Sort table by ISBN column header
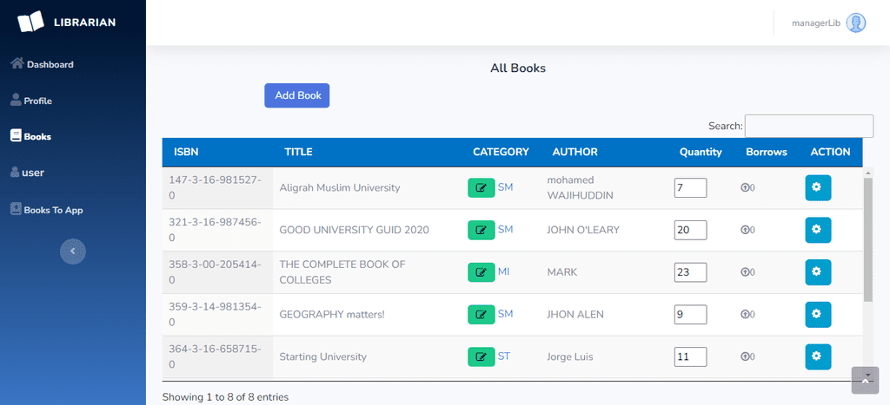Screen dimensions: 890x405 coord(186,152)
